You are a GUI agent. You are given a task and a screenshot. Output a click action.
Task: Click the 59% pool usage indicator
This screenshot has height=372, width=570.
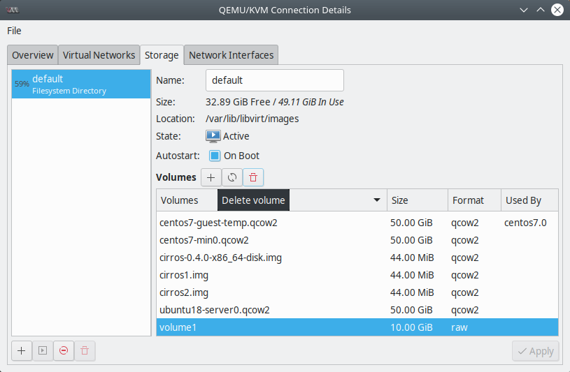click(x=22, y=84)
